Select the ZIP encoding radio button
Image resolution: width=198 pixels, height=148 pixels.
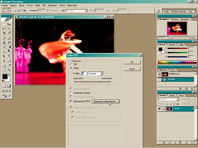[71, 65]
